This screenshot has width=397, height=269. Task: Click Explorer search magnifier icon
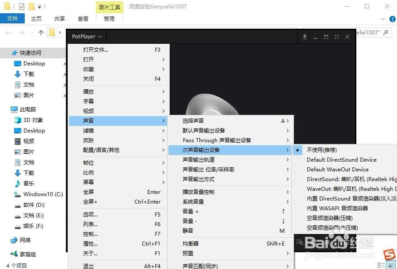coord(386,33)
